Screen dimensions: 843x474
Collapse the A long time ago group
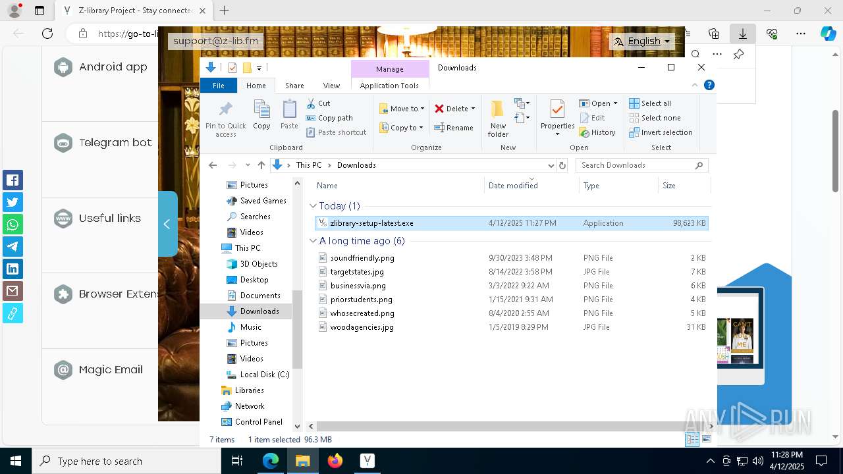click(x=313, y=241)
